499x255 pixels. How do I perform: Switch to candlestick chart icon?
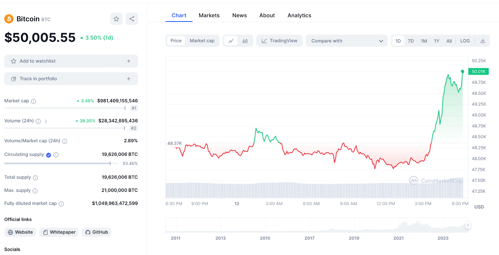245,41
